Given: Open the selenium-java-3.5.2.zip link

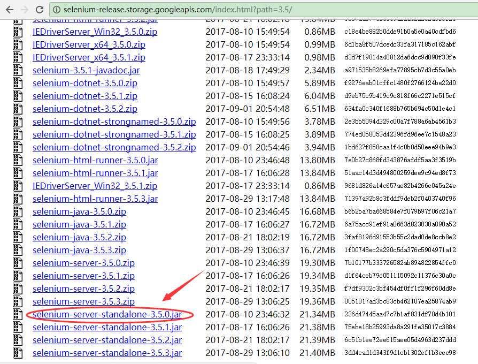Looking at the screenshot, I should tap(79, 237).
